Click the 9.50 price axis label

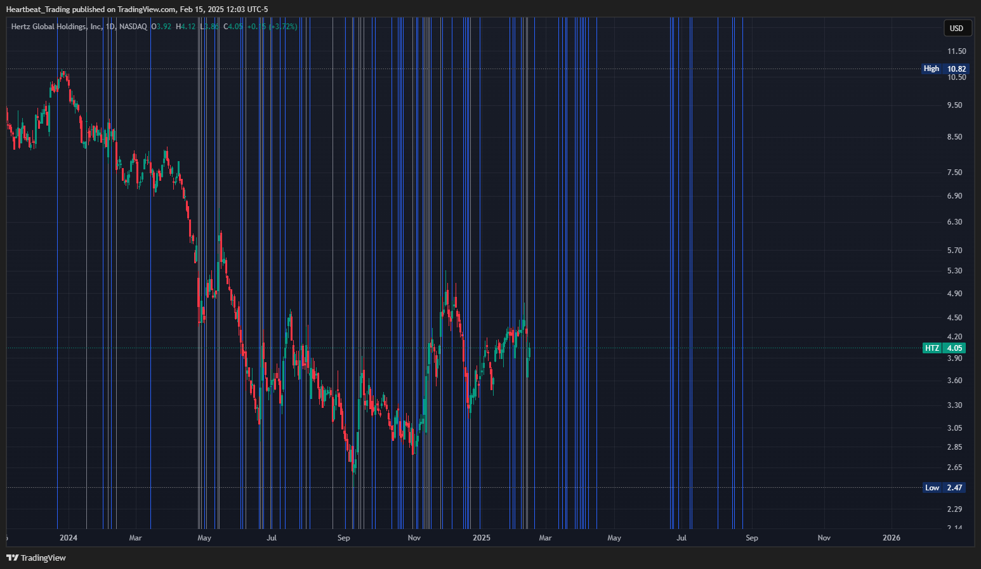[x=954, y=105]
